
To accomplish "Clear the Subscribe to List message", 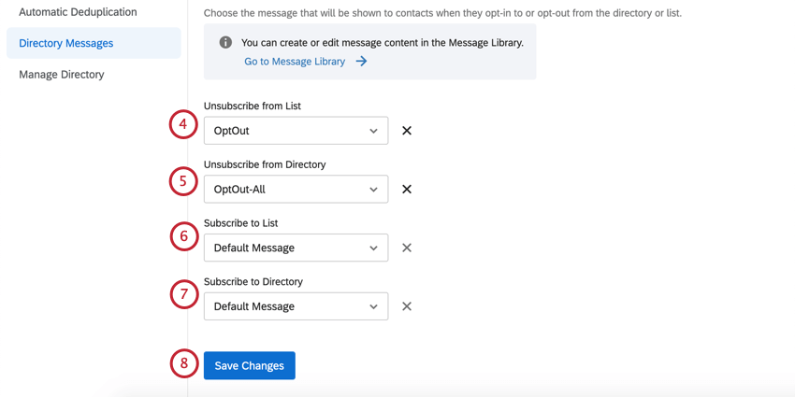I will click(407, 248).
